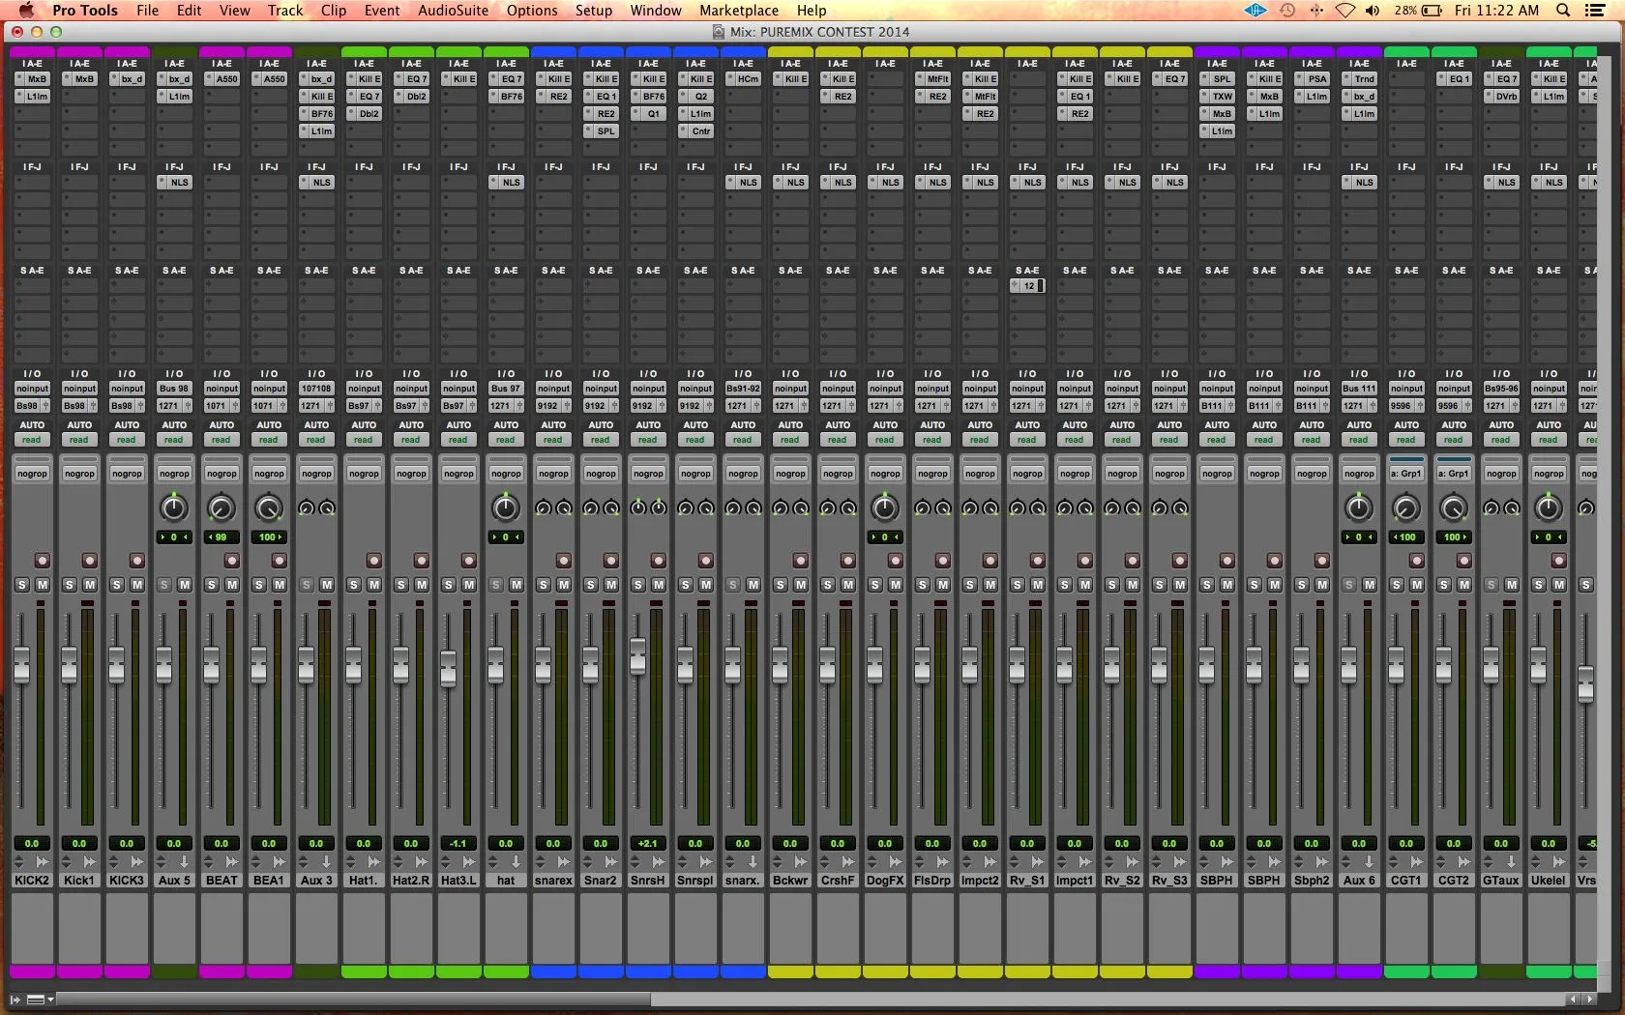The image size is (1625, 1015).
Task: Mute the Aux 5 track
Action: 185,585
